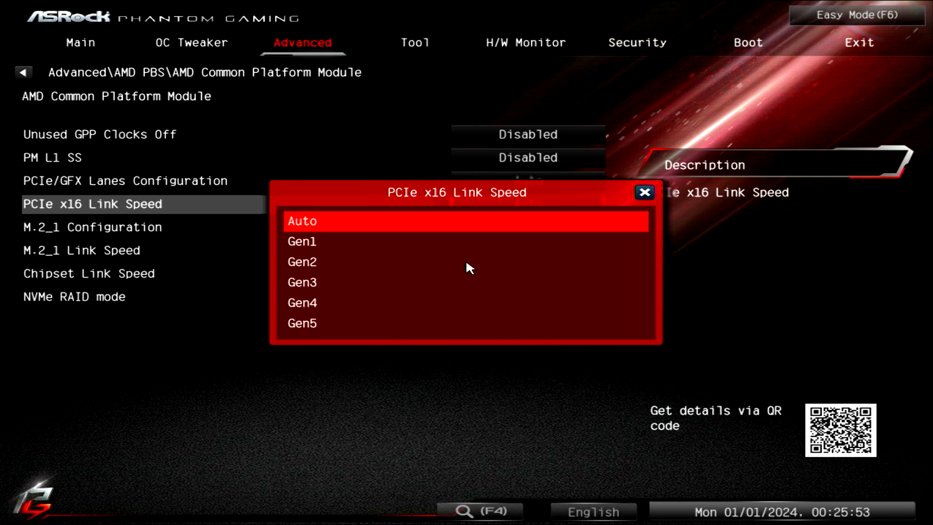Viewport: 933px width, 525px height.
Task: Click the English language button
Action: pos(593,512)
